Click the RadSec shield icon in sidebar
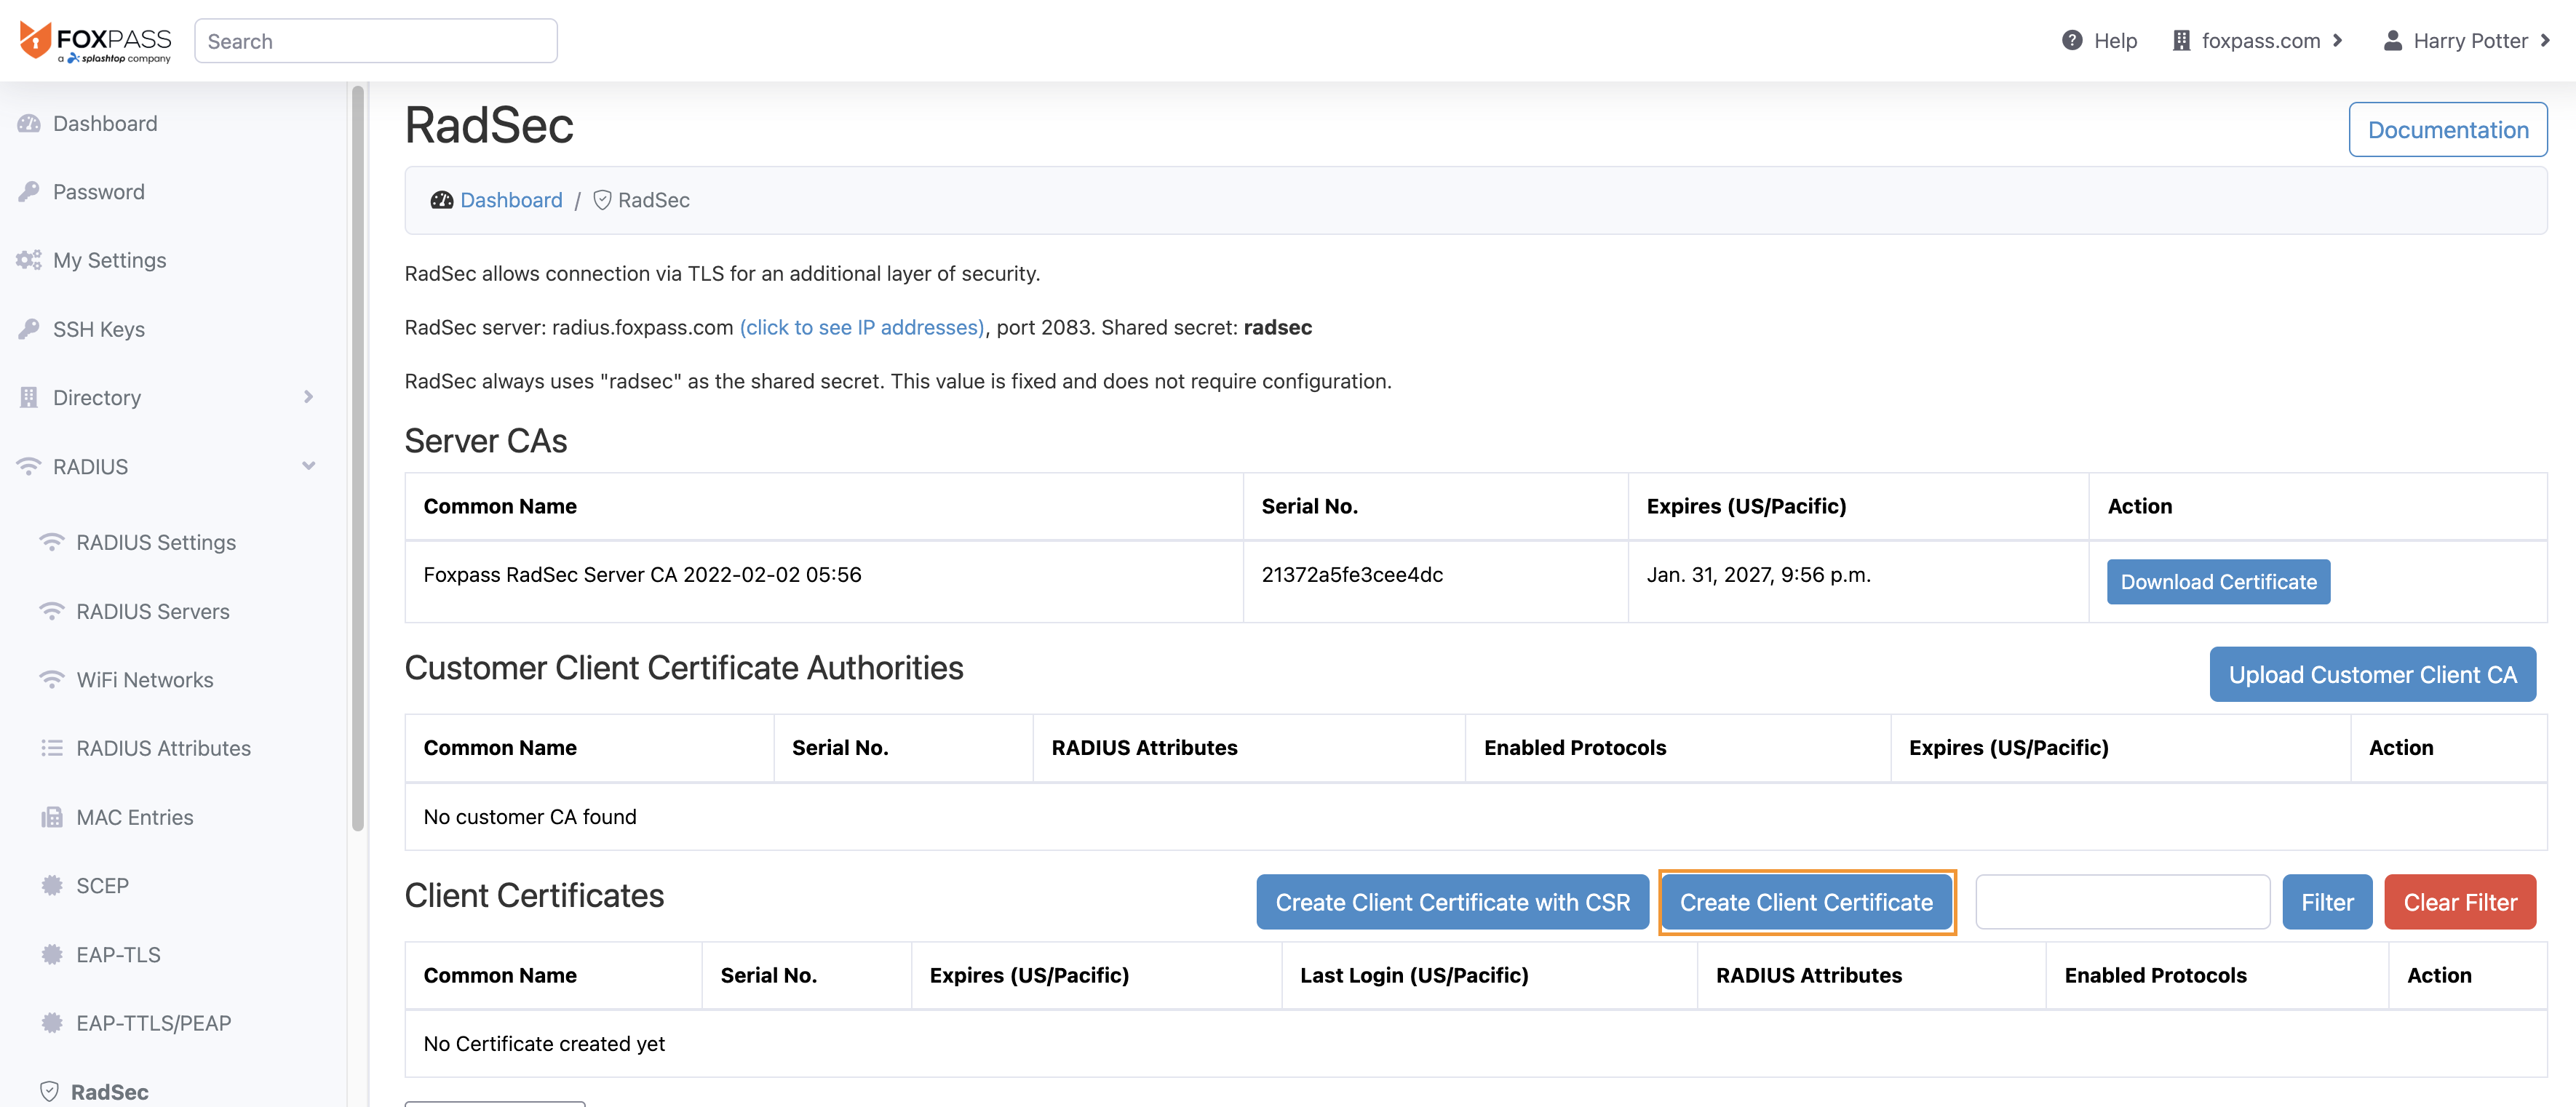Image resolution: width=2576 pixels, height=1107 pixels. click(49, 1091)
